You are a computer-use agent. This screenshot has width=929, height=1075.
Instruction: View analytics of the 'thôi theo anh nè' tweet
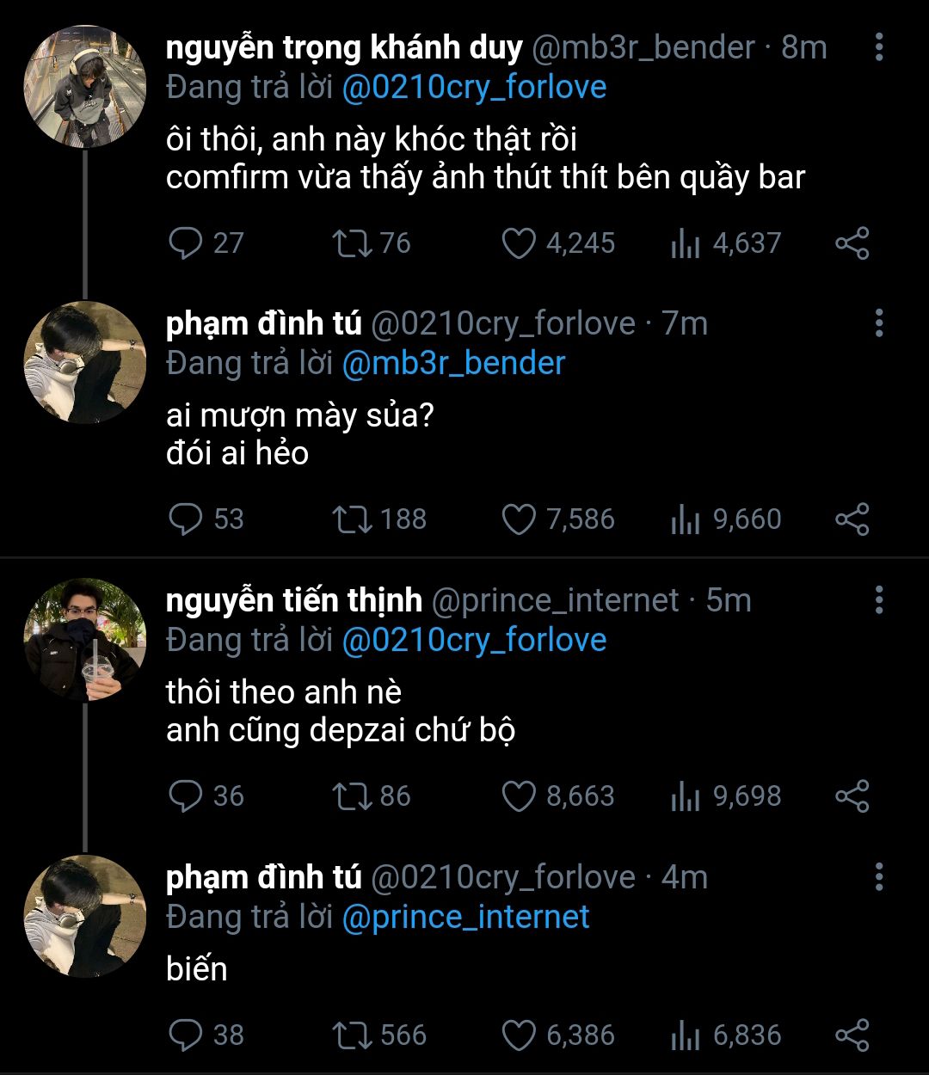point(686,796)
